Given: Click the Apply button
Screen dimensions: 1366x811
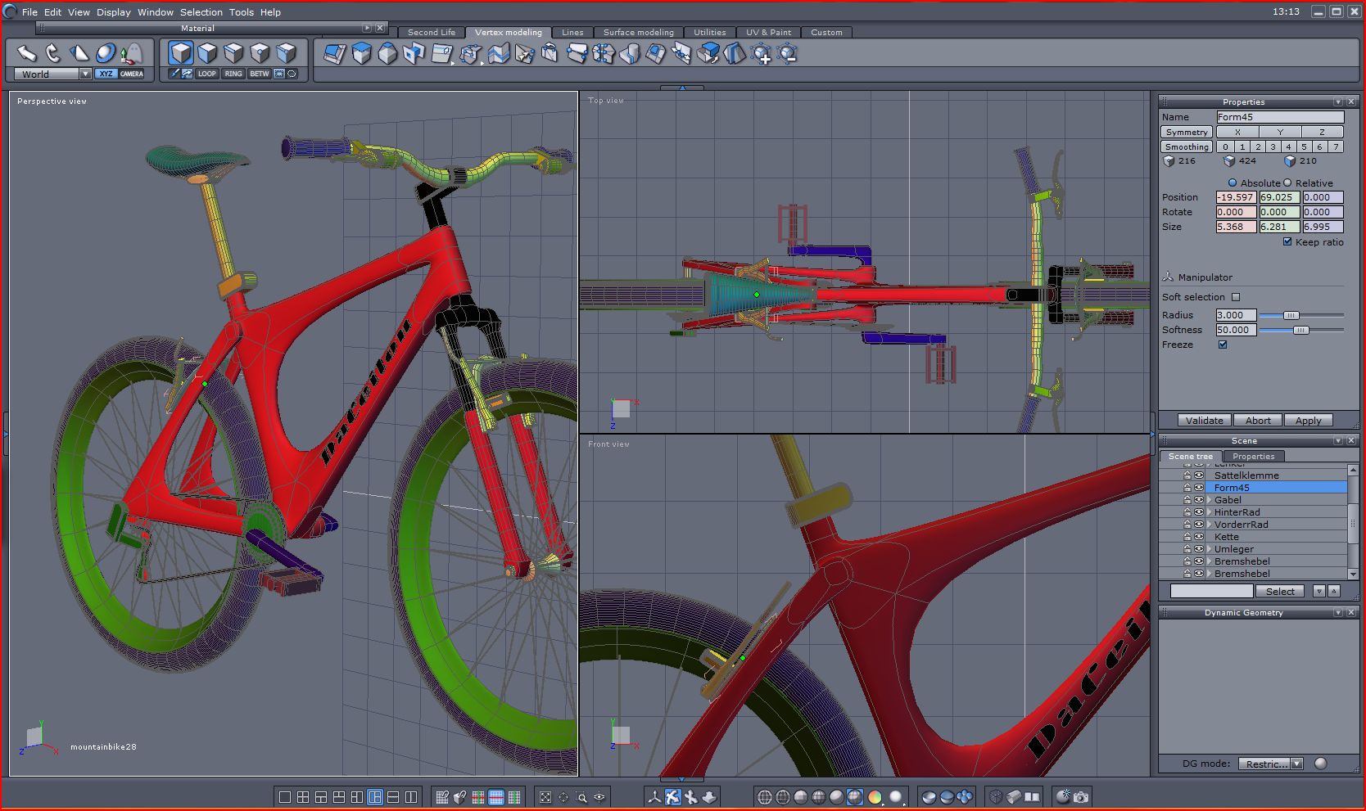Looking at the screenshot, I should [1308, 421].
